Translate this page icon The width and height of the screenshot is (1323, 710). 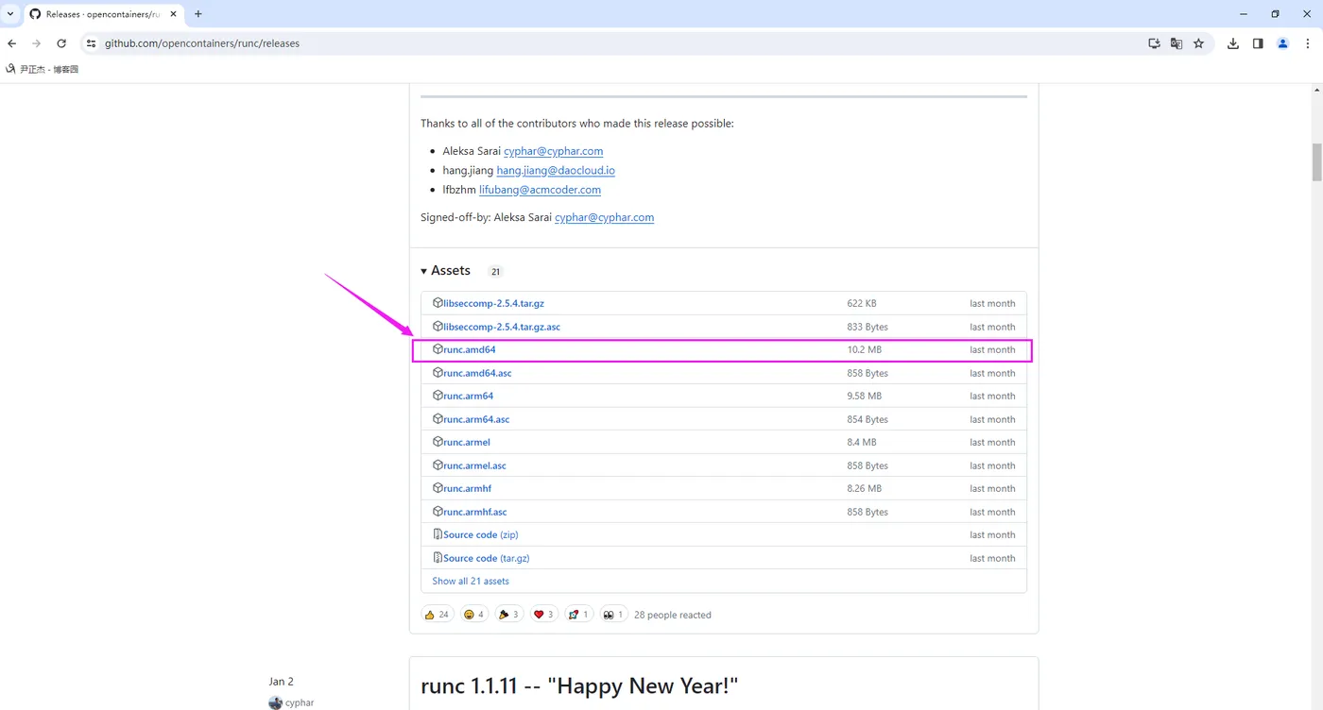[x=1177, y=43]
